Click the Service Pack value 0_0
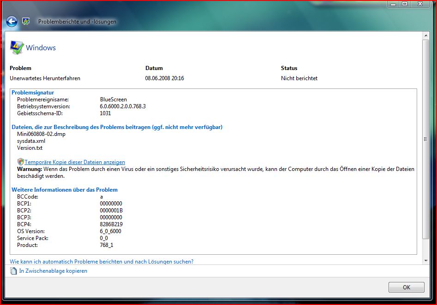This screenshot has height=305, width=437. point(104,238)
